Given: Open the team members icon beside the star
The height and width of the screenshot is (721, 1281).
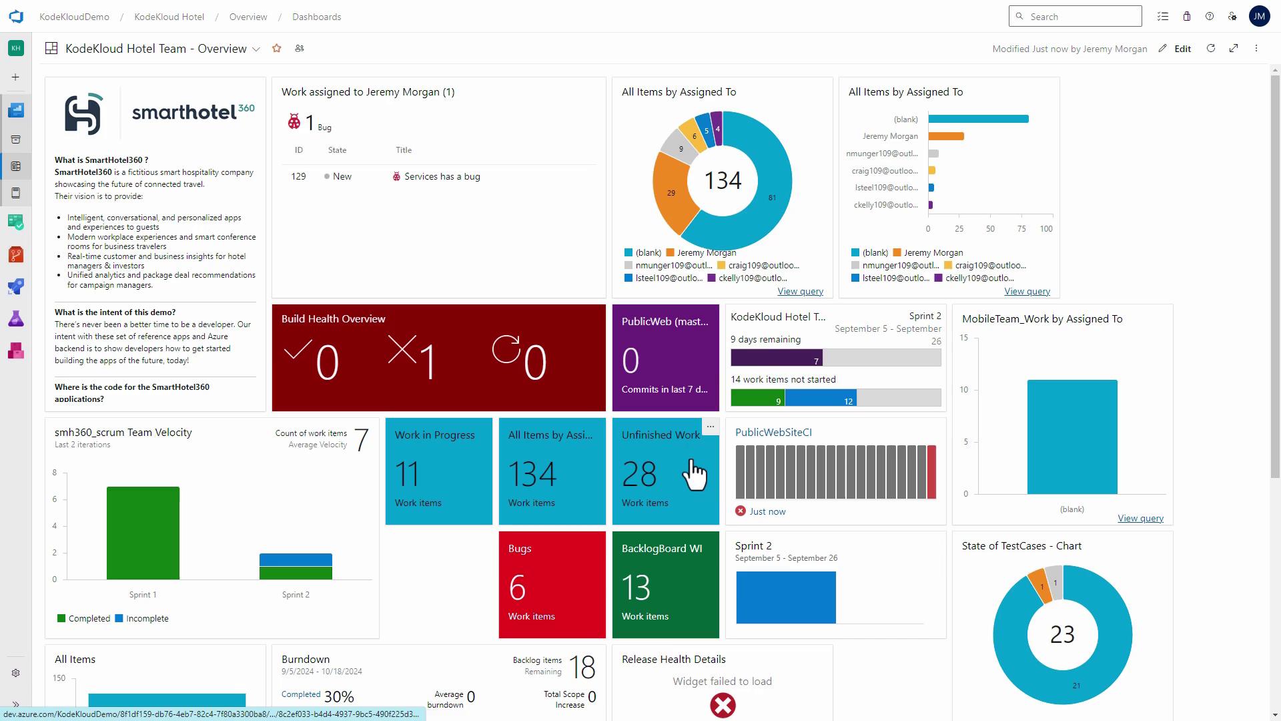Looking at the screenshot, I should [300, 48].
